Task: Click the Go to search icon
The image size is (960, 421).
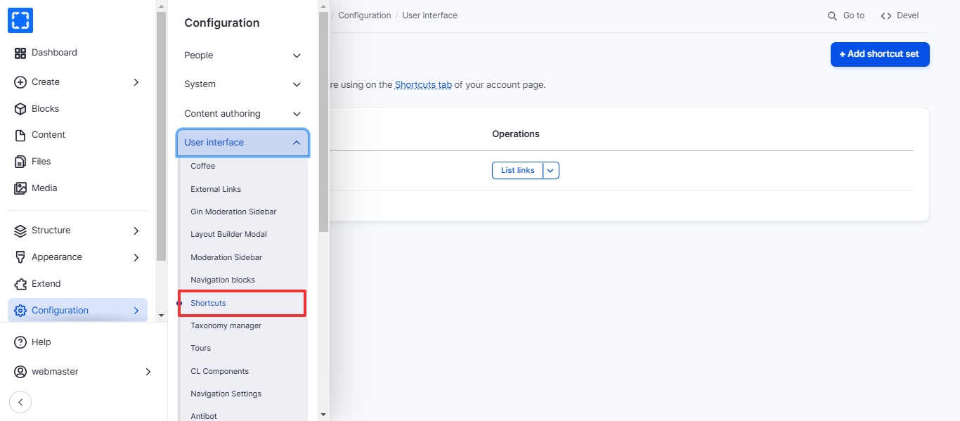Action: (x=832, y=15)
